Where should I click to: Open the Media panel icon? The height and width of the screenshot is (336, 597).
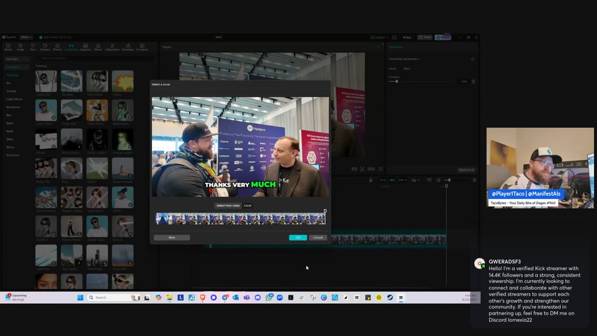8,47
